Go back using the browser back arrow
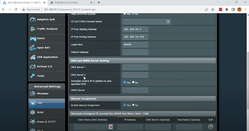The width and height of the screenshot is (249, 131). point(3,10)
